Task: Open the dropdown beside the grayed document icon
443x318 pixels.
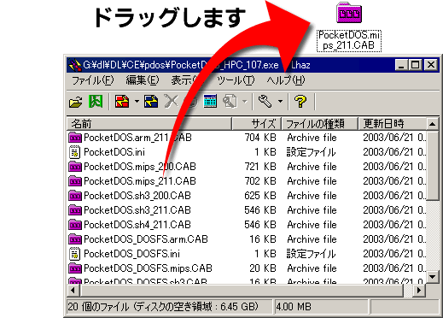Action: [x=245, y=102]
